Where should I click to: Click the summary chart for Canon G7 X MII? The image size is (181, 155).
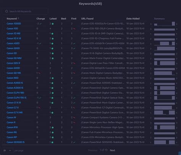[165, 113]
